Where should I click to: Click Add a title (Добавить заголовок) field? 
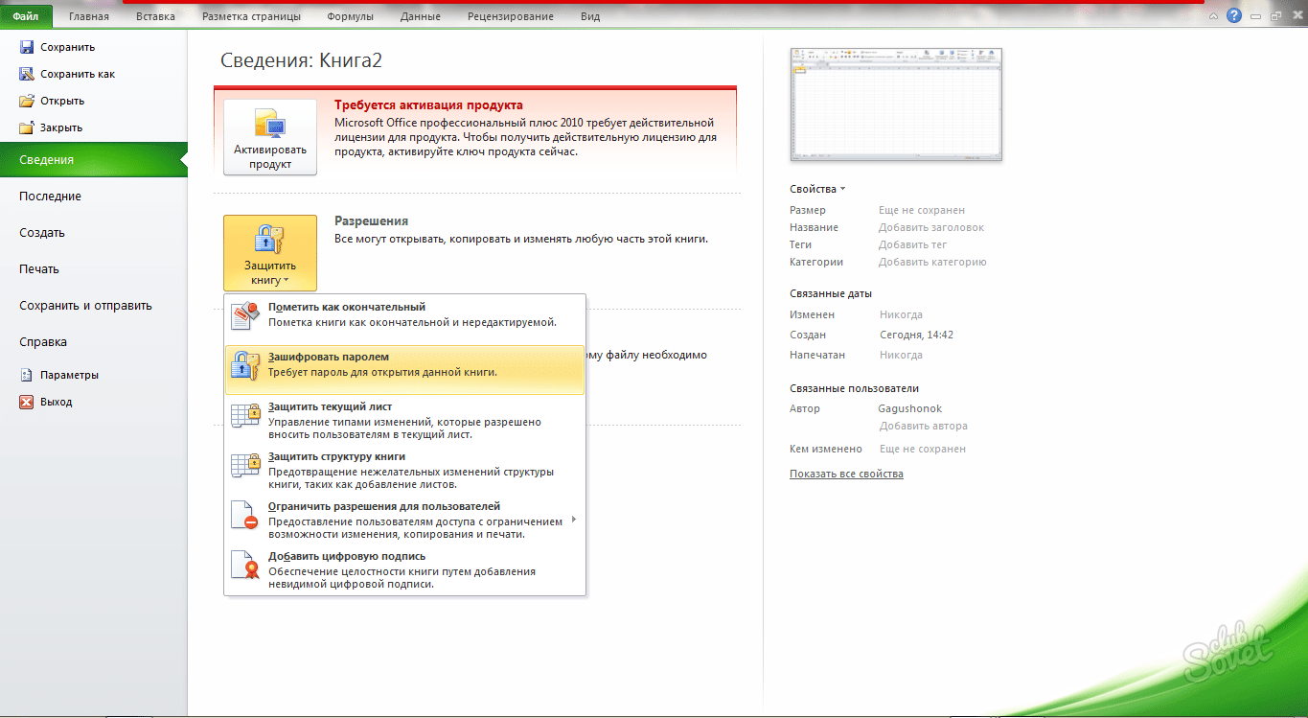[x=930, y=227]
